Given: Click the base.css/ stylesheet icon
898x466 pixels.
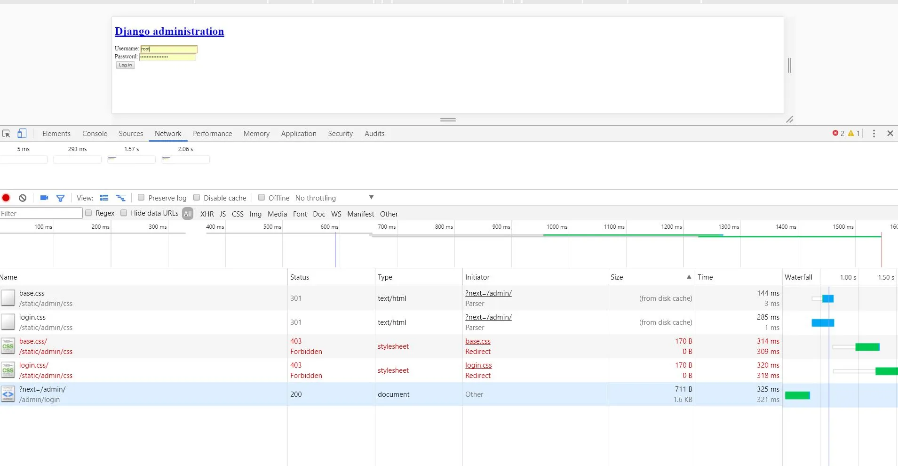Looking at the screenshot, I should pyautogui.click(x=8, y=346).
